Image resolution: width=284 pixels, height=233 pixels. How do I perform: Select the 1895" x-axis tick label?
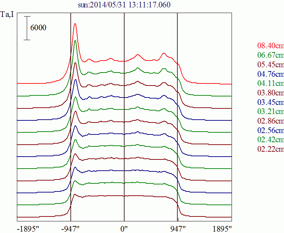(222, 229)
